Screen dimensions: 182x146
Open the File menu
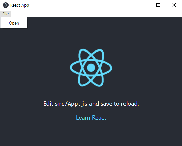(x=5, y=14)
